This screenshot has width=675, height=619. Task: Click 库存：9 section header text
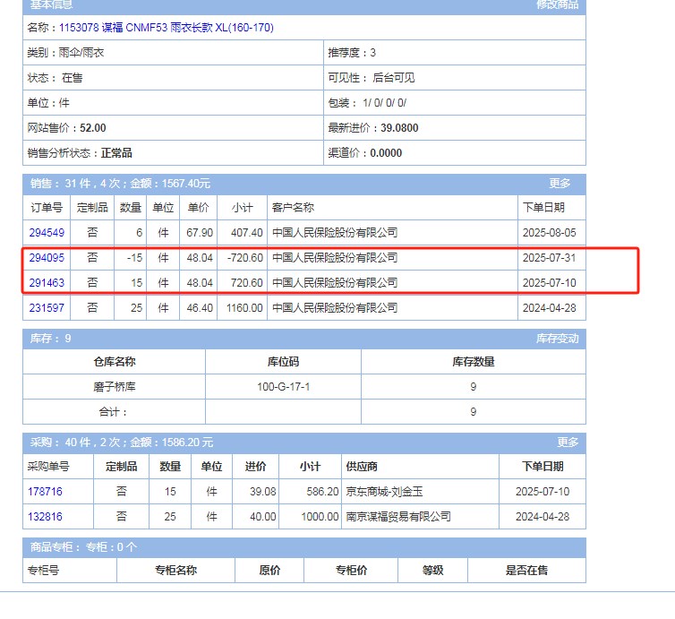(50, 339)
